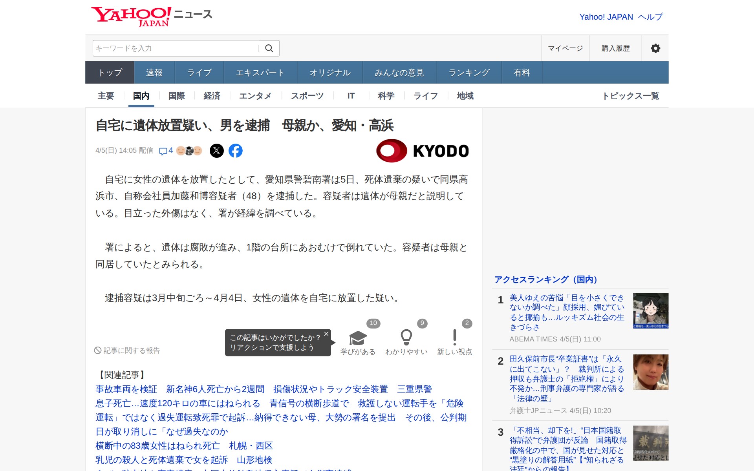Open the top-ranked ABEMA TIMES article
The height and width of the screenshot is (471, 754).
[565, 310]
